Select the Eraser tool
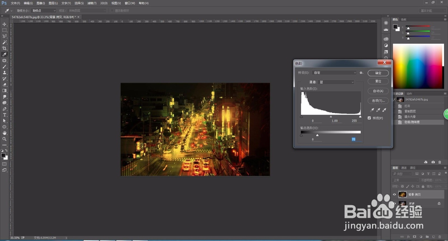 [x=4, y=84]
